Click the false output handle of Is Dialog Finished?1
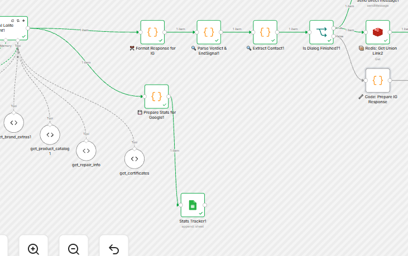 coord(334,36)
